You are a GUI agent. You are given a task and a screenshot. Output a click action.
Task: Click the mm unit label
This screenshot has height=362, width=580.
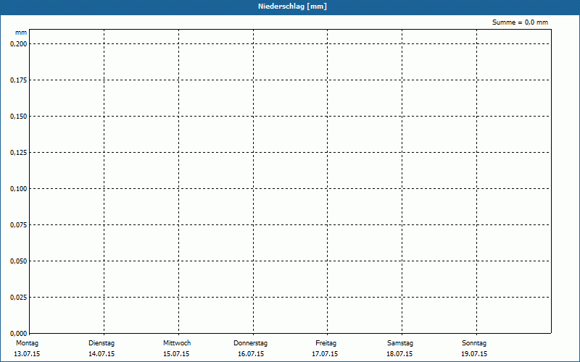click(21, 33)
